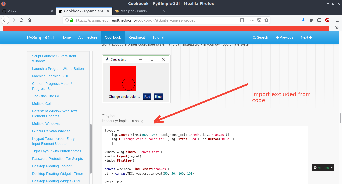
Task: Open the Architecture page from the navbar
Action: click(88, 37)
